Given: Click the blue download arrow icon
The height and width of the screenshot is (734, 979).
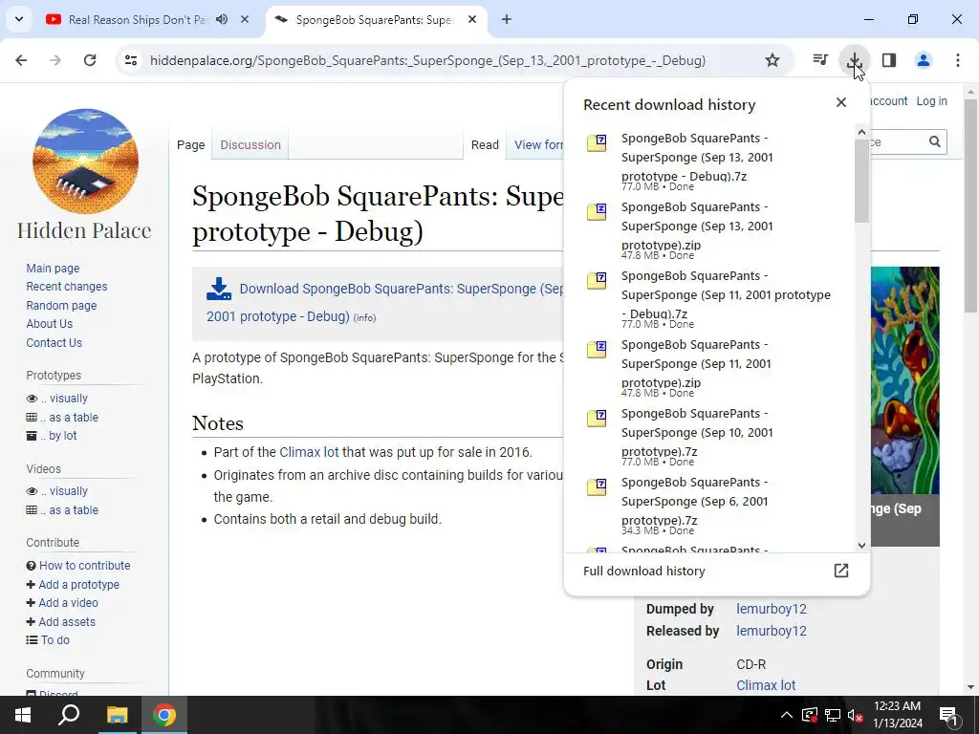Looking at the screenshot, I should click(x=219, y=289).
